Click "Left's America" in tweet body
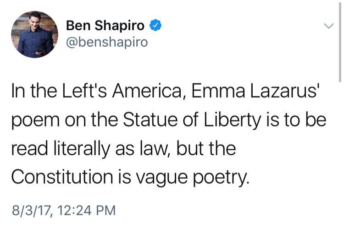 point(122,91)
